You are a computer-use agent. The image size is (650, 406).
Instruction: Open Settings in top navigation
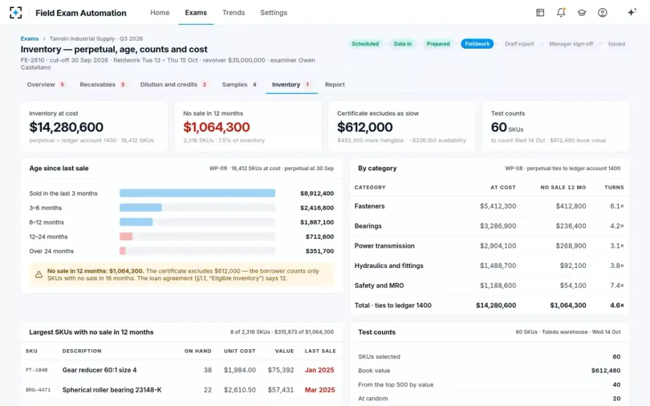click(x=274, y=12)
